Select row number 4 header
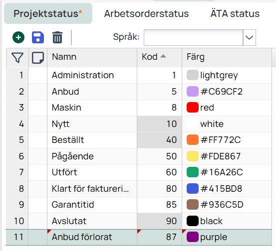276x251 pixels. [17, 124]
